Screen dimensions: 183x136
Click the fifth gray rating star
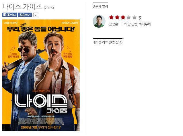135,17
